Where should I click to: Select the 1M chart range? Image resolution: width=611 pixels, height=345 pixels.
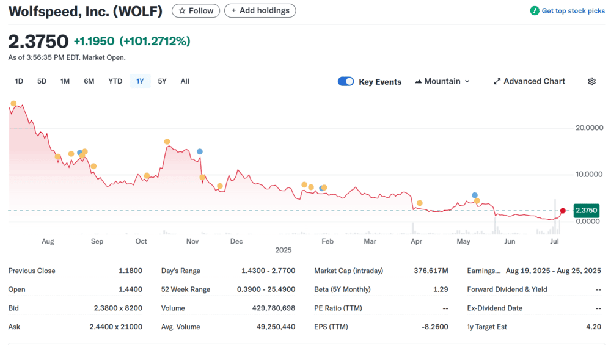pos(65,81)
